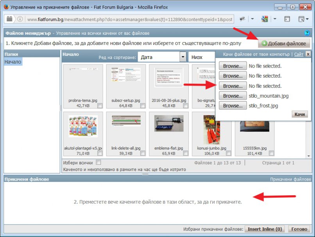Click the spider extension icon in toolbar
The image size is (315, 237).
pos(243,19)
